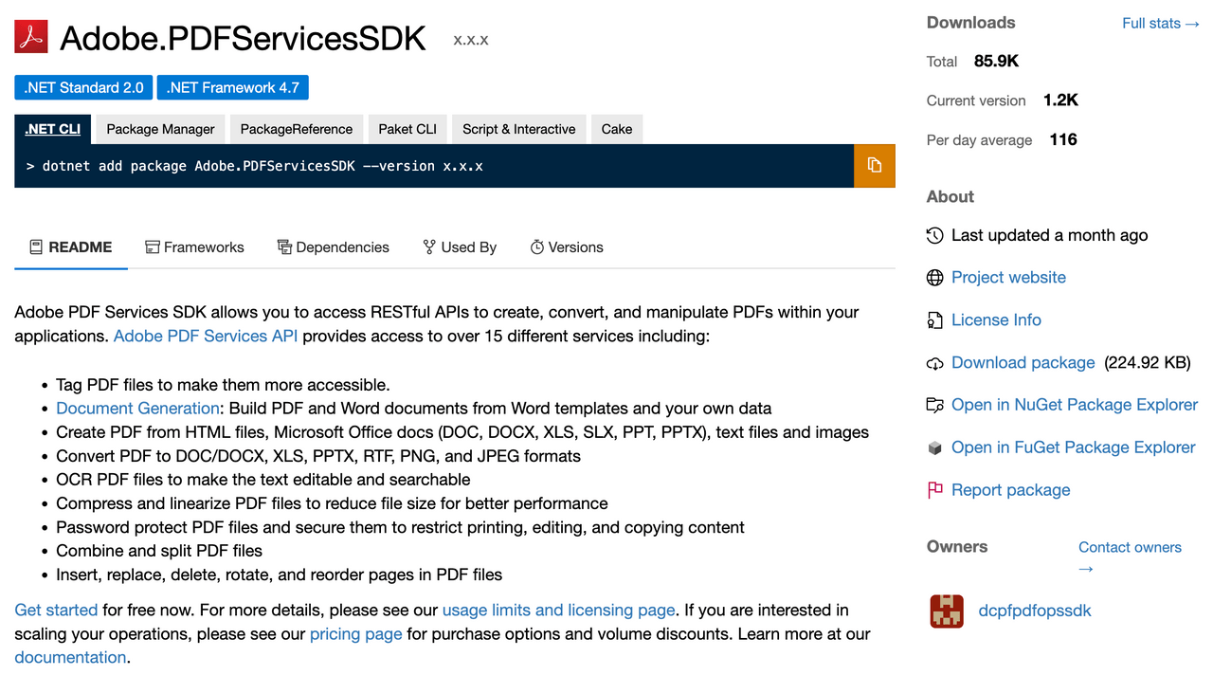The image size is (1213, 675).
Task: Click the current version downloads value 1.2K
Action: [1060, 100]
